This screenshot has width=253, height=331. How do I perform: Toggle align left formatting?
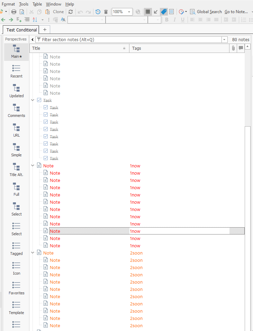[192, 20]
